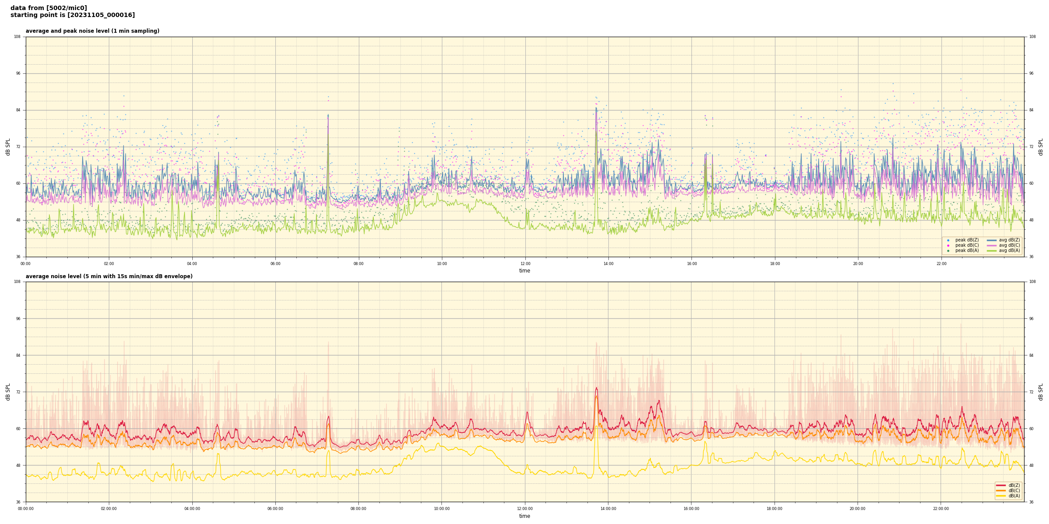Click top chart's left 'dB SPL' axis label
Image resolution: width=1049 pixels, height=524 pixels.
[8, 147]
